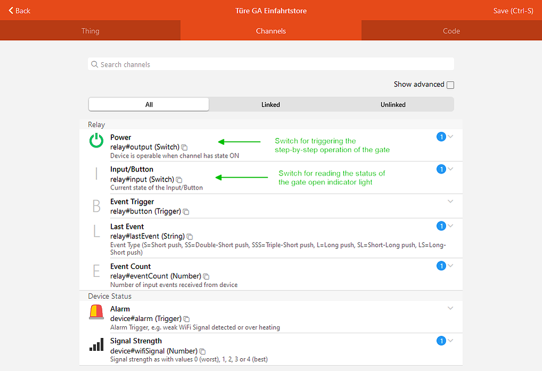Click the Event Trigger B letter icon
Viewport: 542px width, 371px height.
[96, 206]
